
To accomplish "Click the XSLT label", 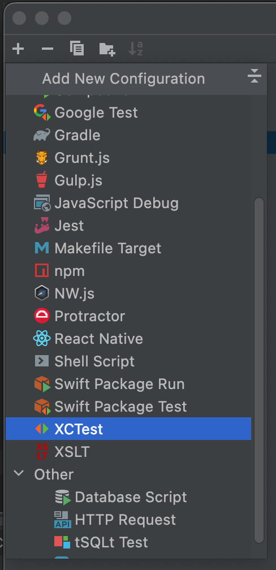I will click(x=72, y=452).
